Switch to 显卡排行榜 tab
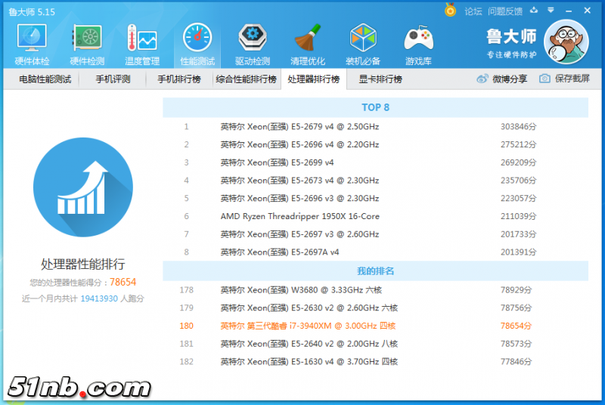This screenshot has height=405, width=605. point(380,79)
